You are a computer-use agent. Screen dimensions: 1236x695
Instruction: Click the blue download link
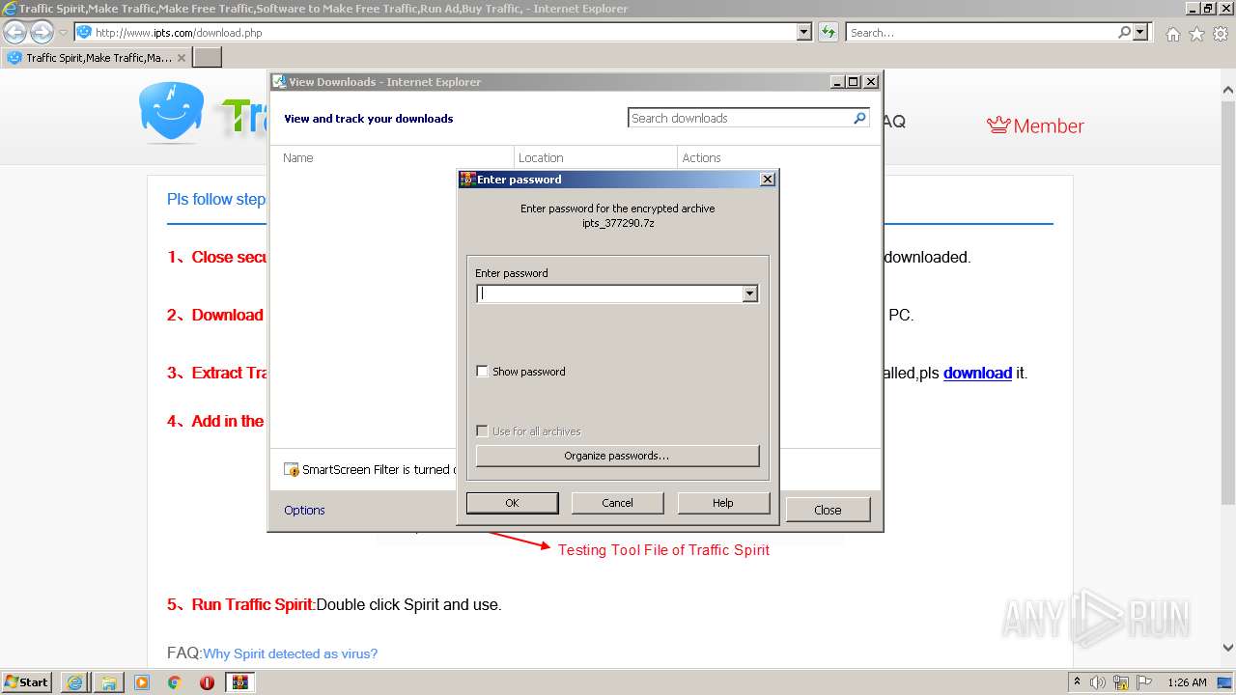977,373
